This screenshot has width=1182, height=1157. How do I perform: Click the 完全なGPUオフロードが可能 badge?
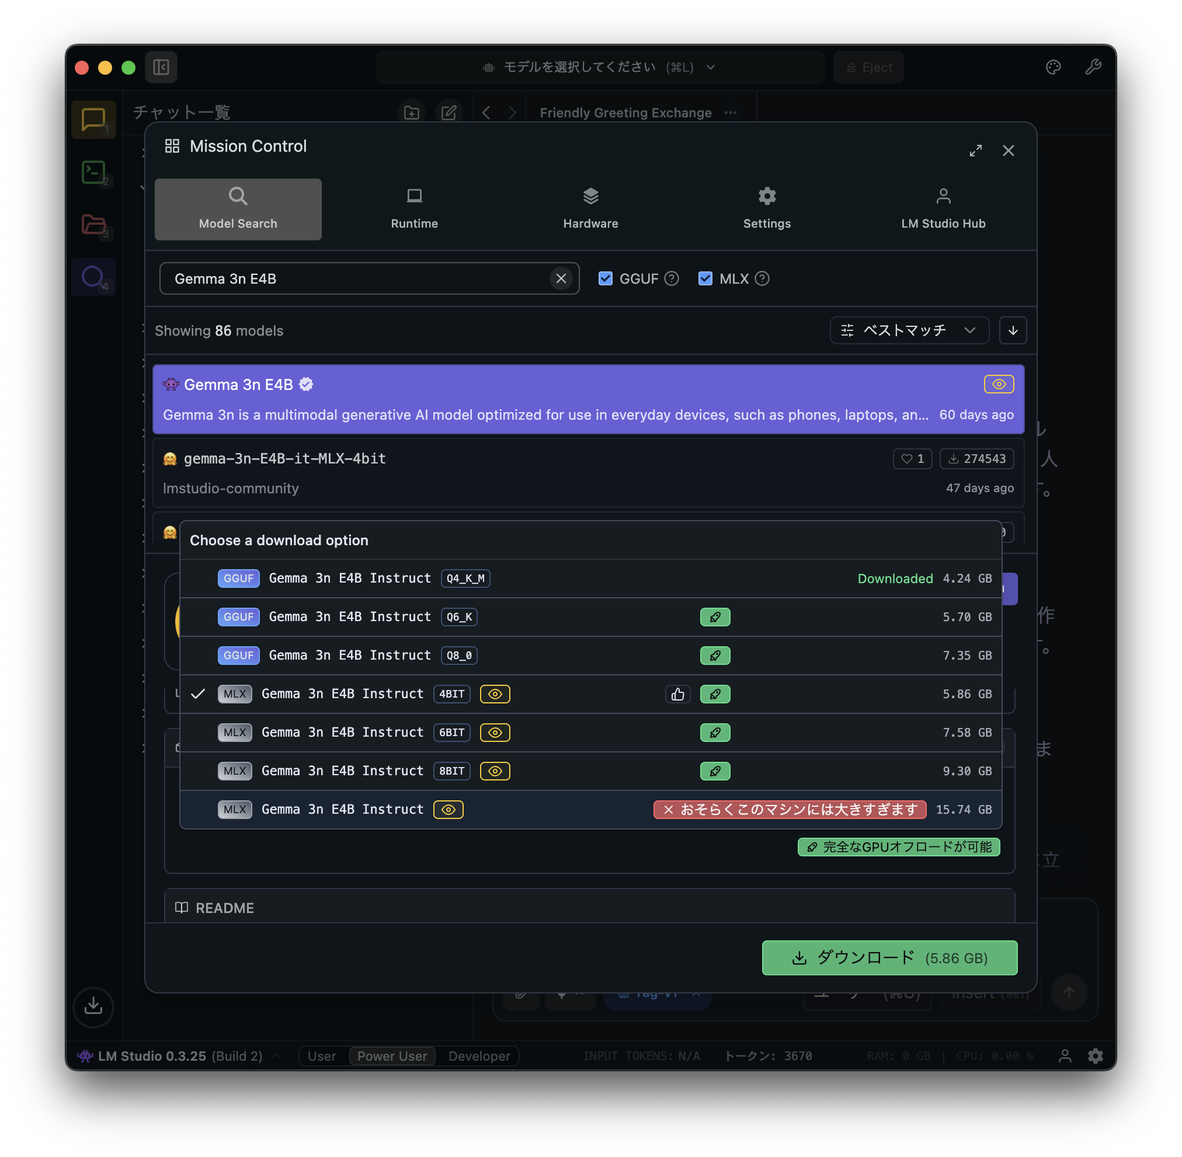tap(898, 846)
